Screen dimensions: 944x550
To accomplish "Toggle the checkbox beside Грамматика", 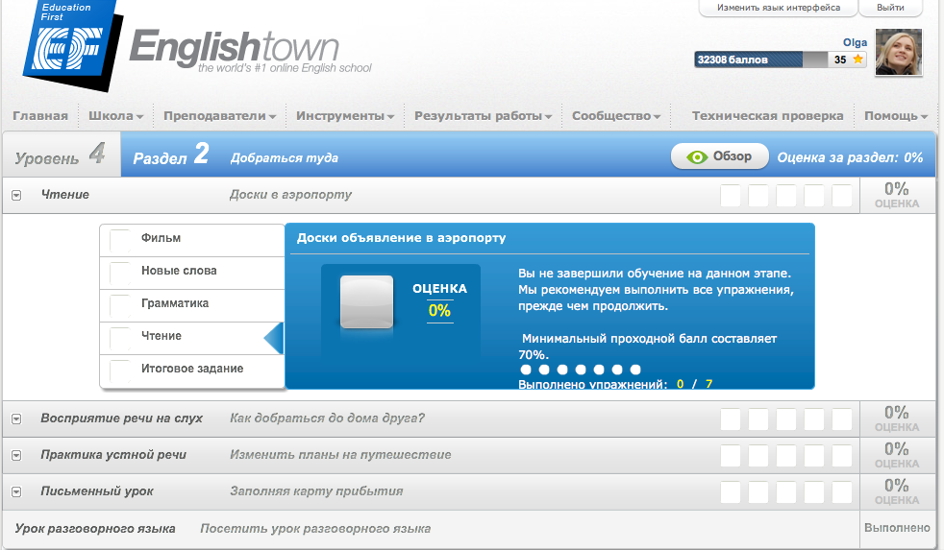I will [120, 305].
